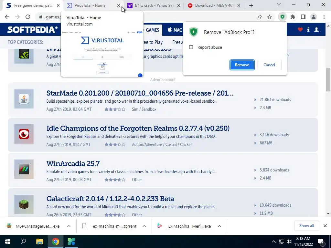Open the StarMade 0.201.200 listing
The height and width of the screenshot is (248, 331).
[140, 93]
